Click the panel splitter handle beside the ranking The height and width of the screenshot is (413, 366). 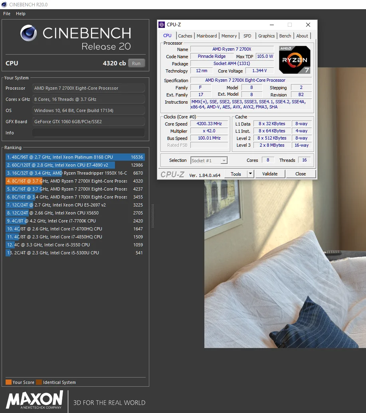coord(152,216)
